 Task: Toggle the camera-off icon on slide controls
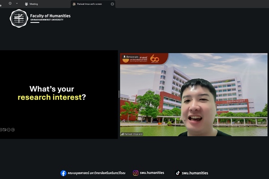click(x=4, y=130)
